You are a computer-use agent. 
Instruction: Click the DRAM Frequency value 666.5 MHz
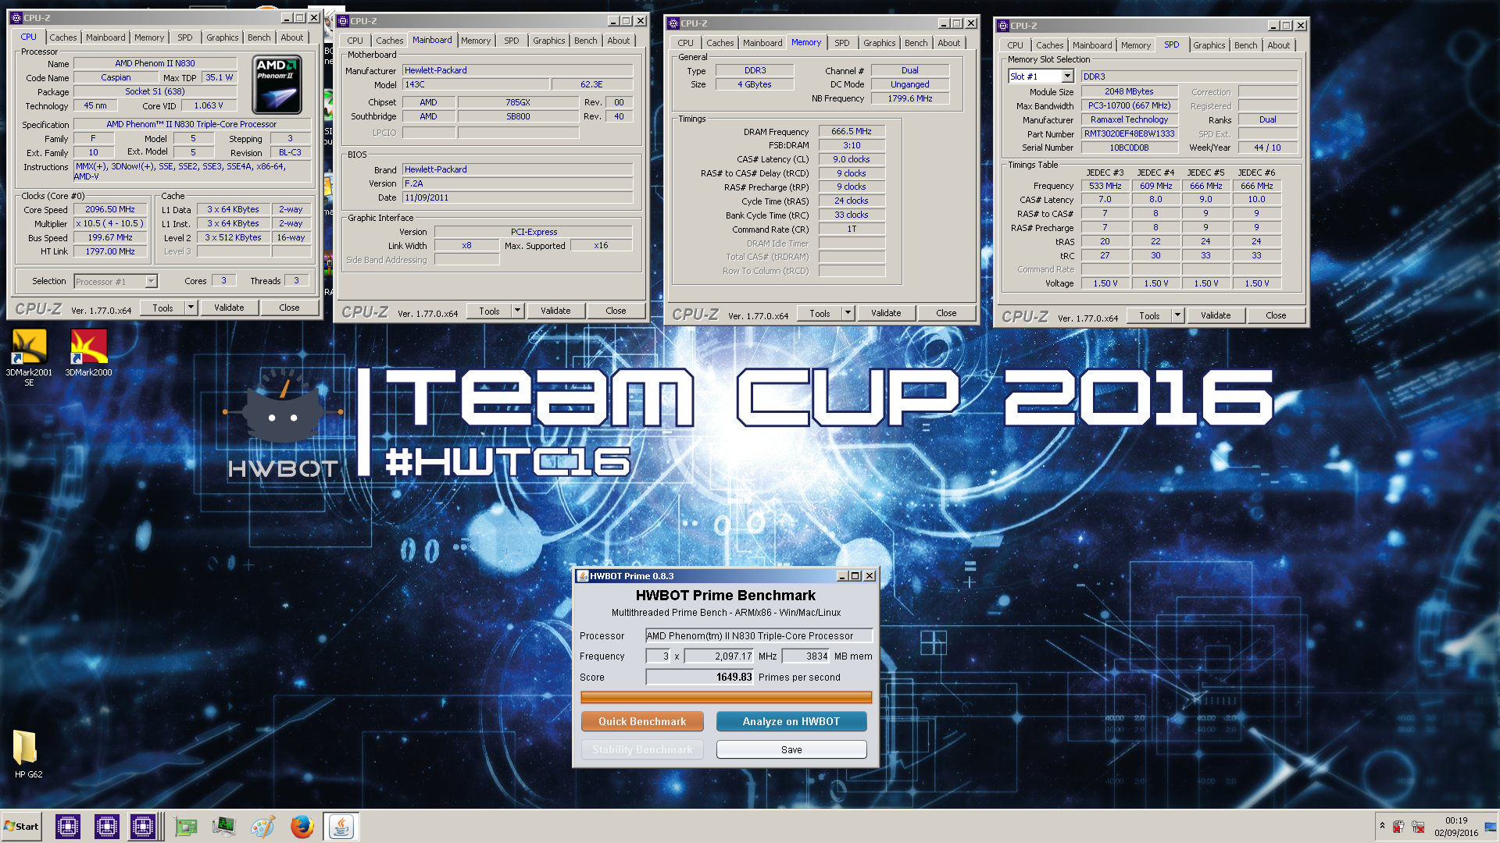coord(852,131)
